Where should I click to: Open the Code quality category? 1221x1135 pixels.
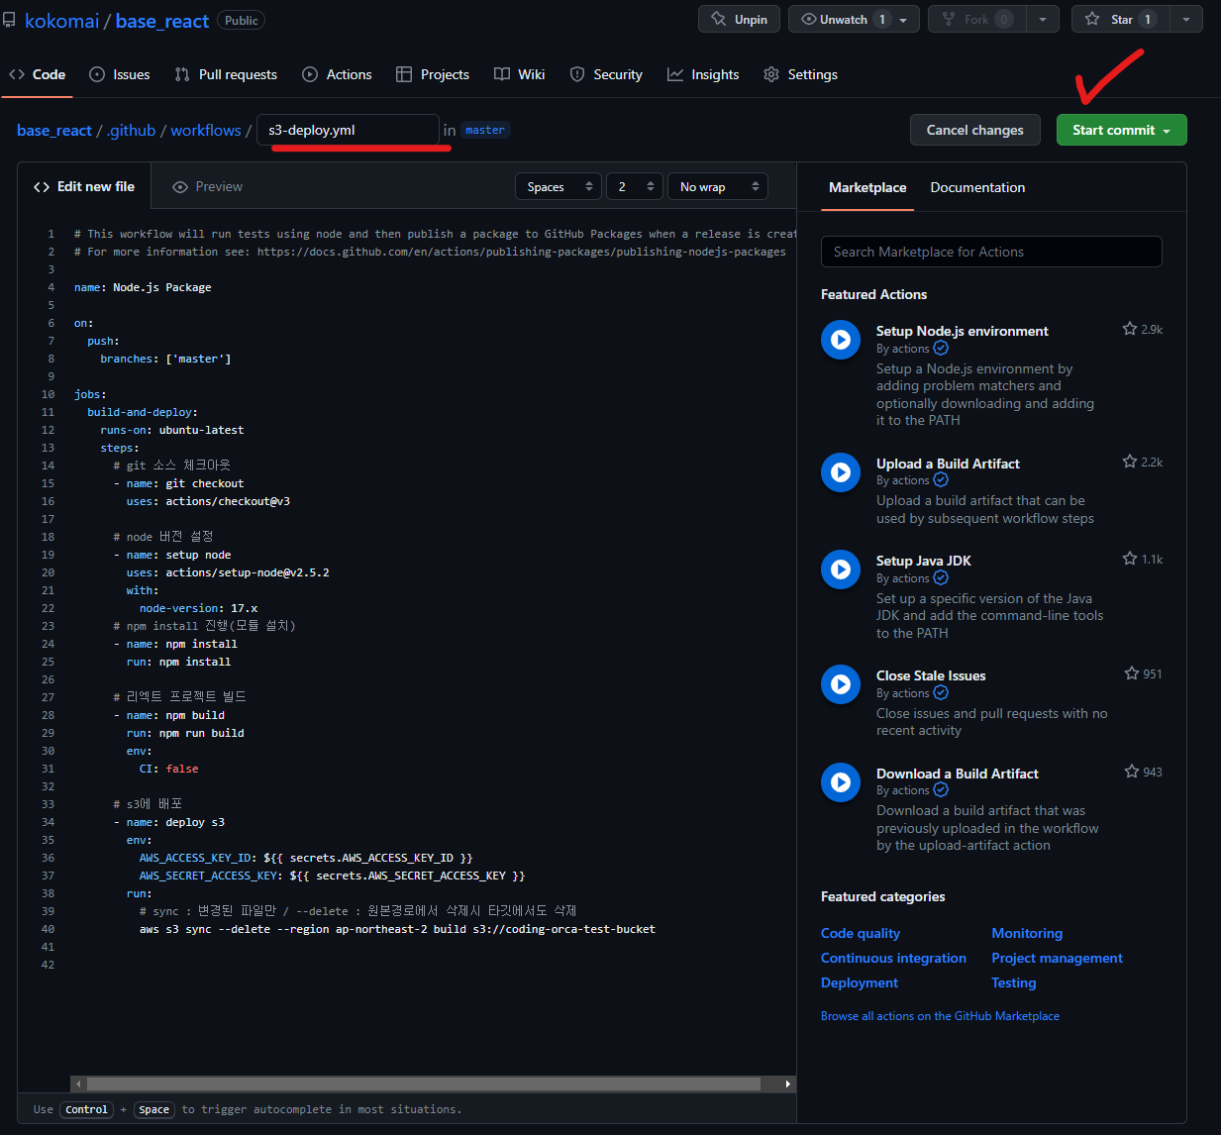click(861, 933)
